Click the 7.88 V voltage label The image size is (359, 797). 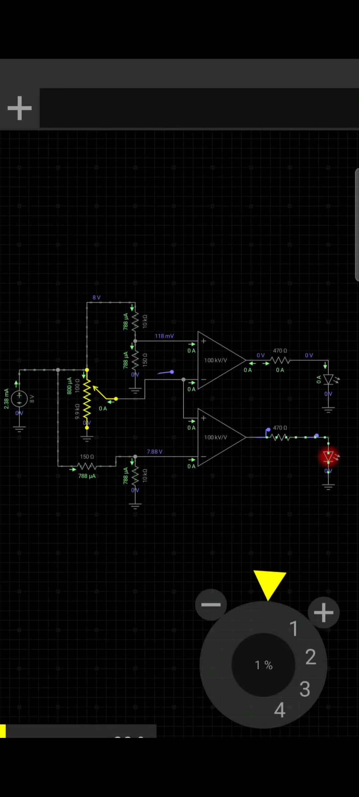tap(155, 452)
